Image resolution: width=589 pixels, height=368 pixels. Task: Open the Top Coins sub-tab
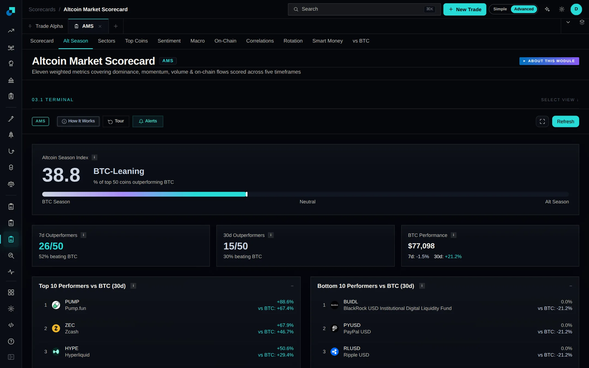tap(136, 41)
